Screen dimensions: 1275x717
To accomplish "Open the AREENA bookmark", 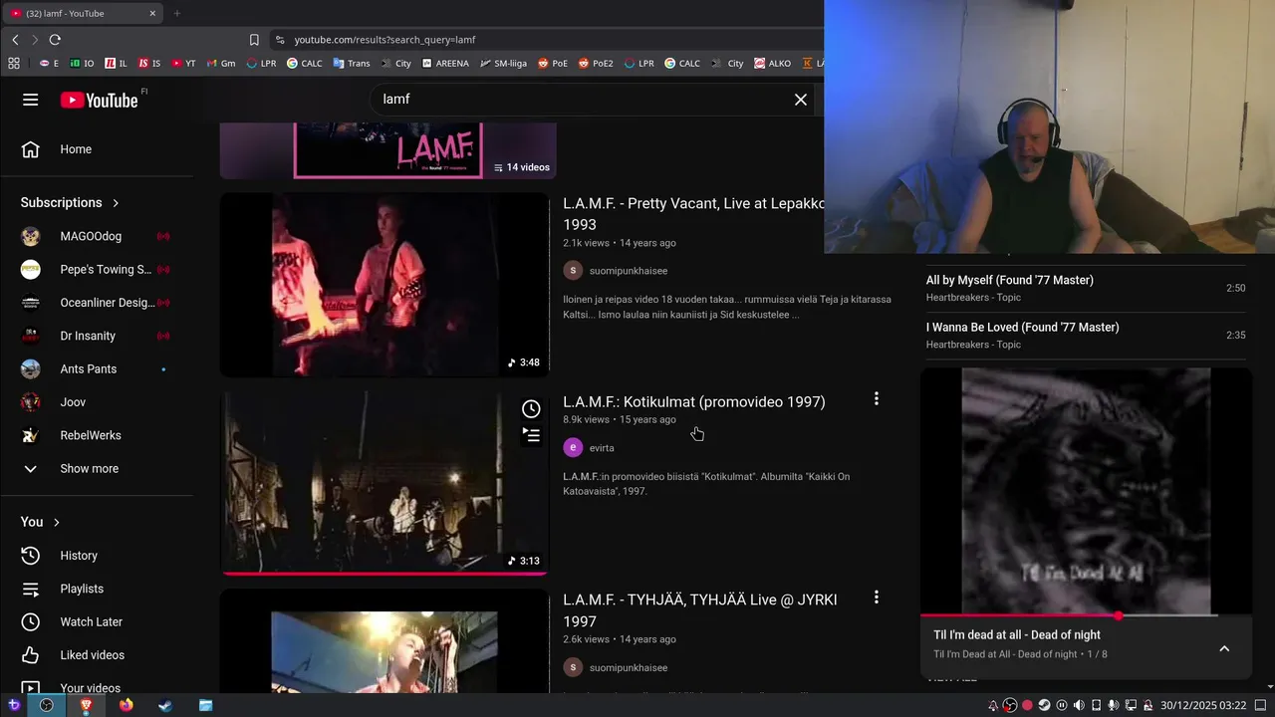I will click(445, 63).
